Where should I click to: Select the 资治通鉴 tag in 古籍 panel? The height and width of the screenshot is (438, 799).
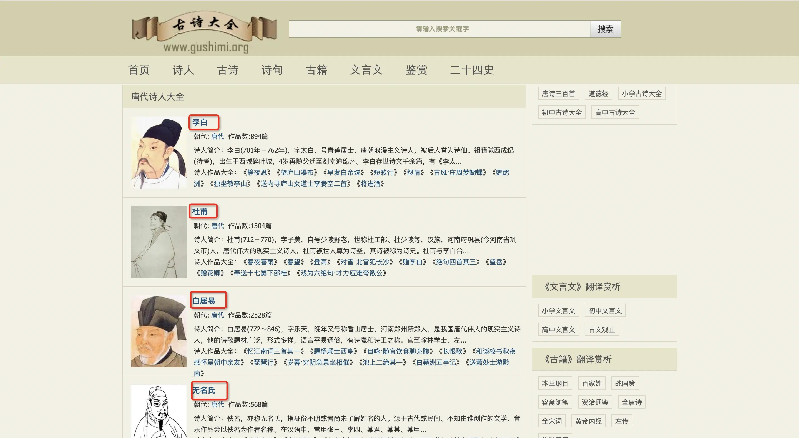tap(595, 402)
